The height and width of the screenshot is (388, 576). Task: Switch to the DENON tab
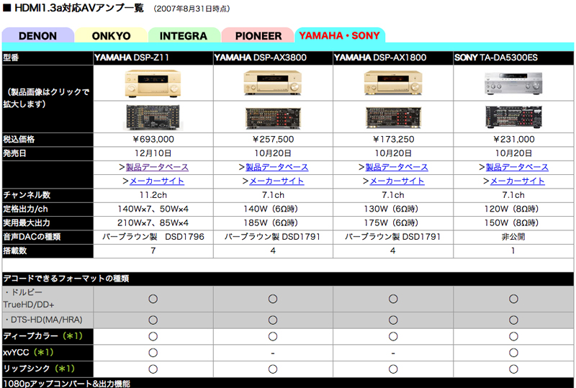coord(38,36)
